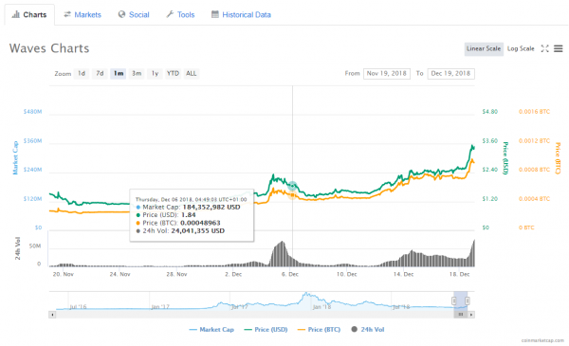The width and height of the screenshot is (569, 346).
Task: Toggle Market Cap series in legend
Action: click(x=211, y=329)
